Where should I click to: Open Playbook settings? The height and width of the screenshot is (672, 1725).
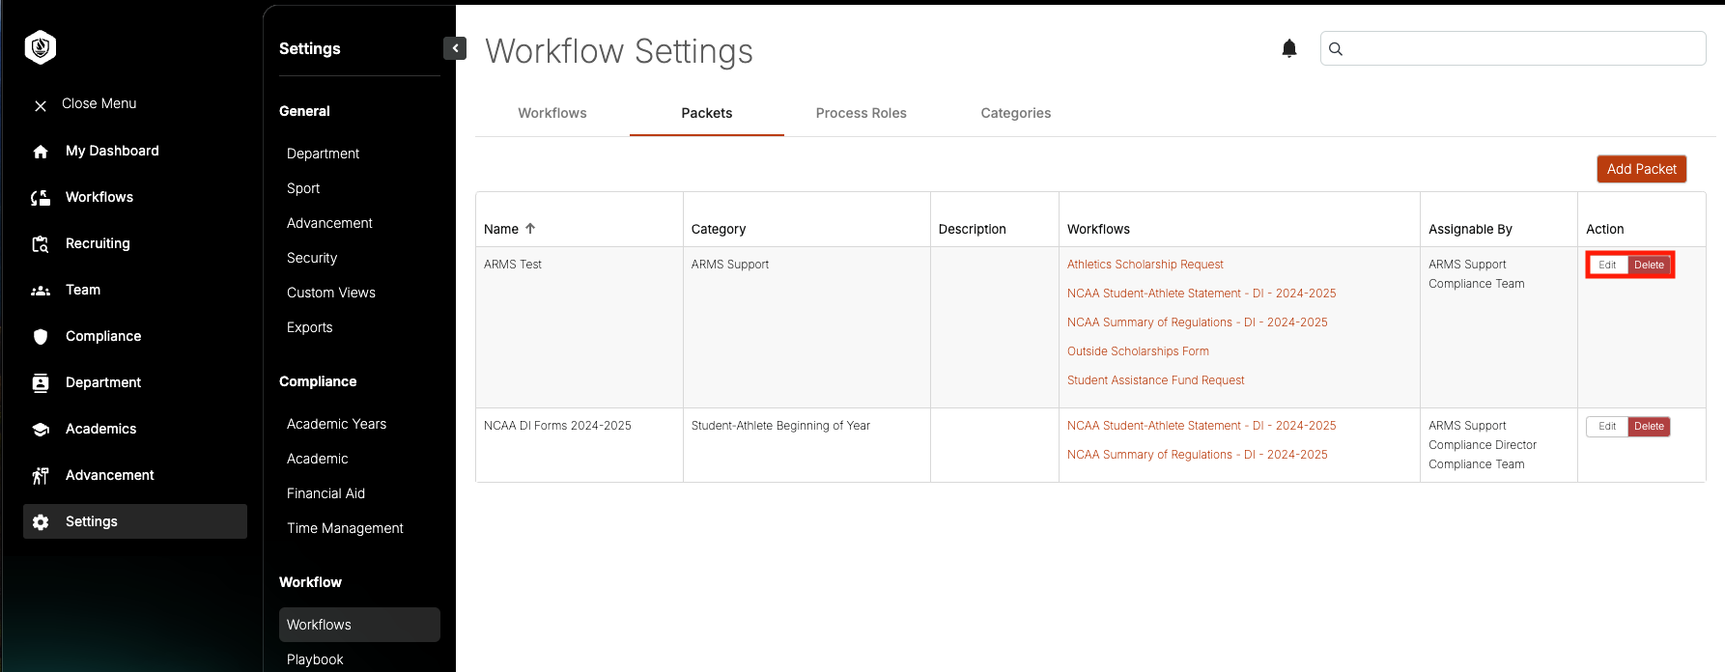point(315,659)
